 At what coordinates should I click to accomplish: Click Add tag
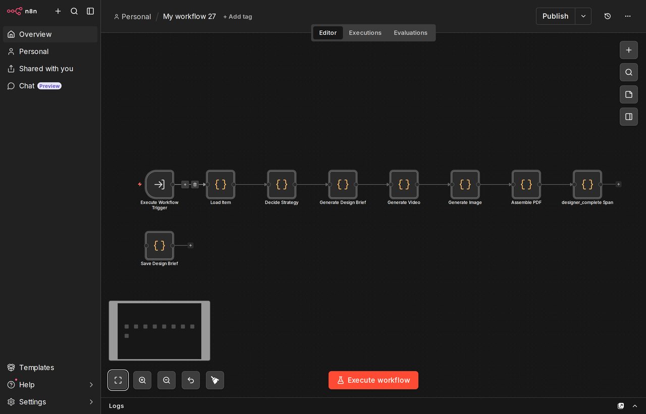pos(238,17)
